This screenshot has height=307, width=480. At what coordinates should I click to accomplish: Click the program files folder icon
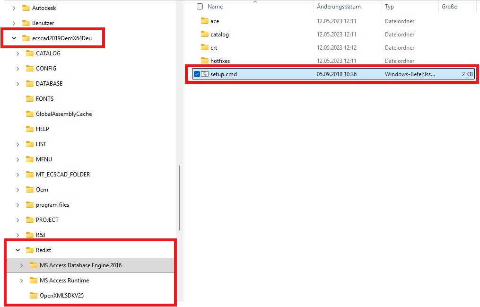(x=30, y=204)
